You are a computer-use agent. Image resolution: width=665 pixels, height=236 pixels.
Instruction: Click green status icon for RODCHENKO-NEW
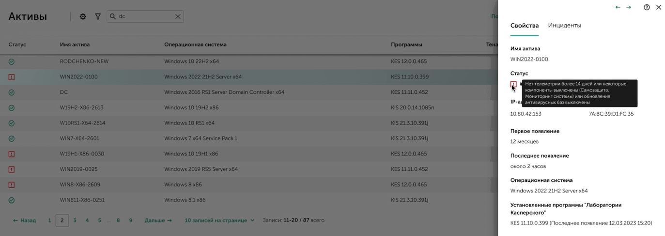[12, 61]
